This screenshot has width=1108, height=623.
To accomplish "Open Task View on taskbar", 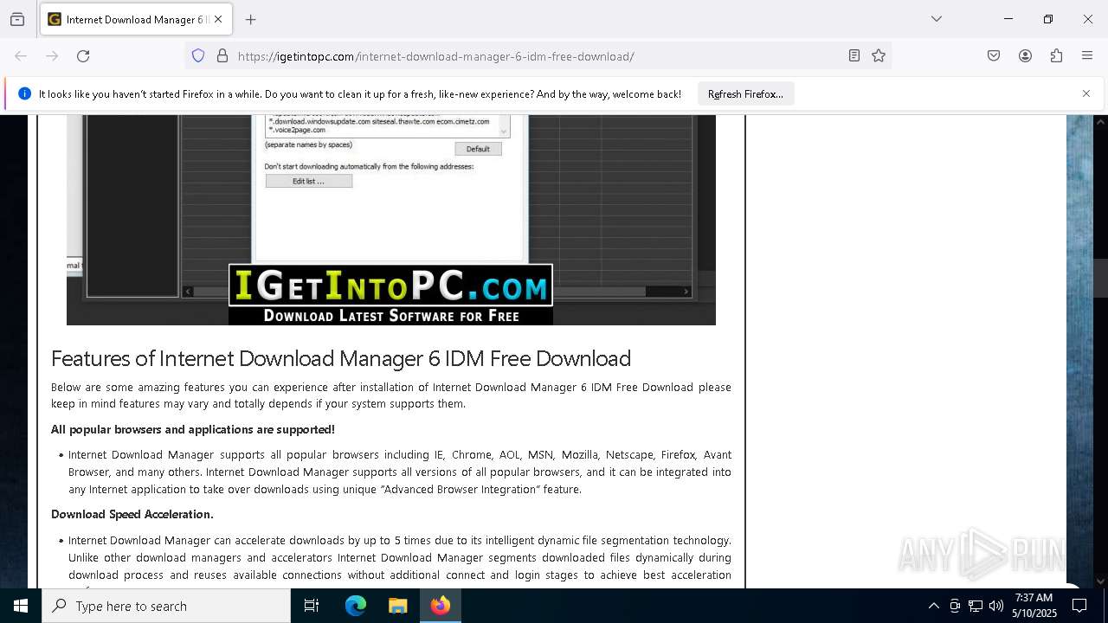I will (312, 606).
